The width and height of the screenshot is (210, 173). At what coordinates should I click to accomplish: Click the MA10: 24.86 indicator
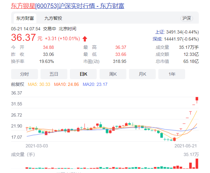pos(66,84)
